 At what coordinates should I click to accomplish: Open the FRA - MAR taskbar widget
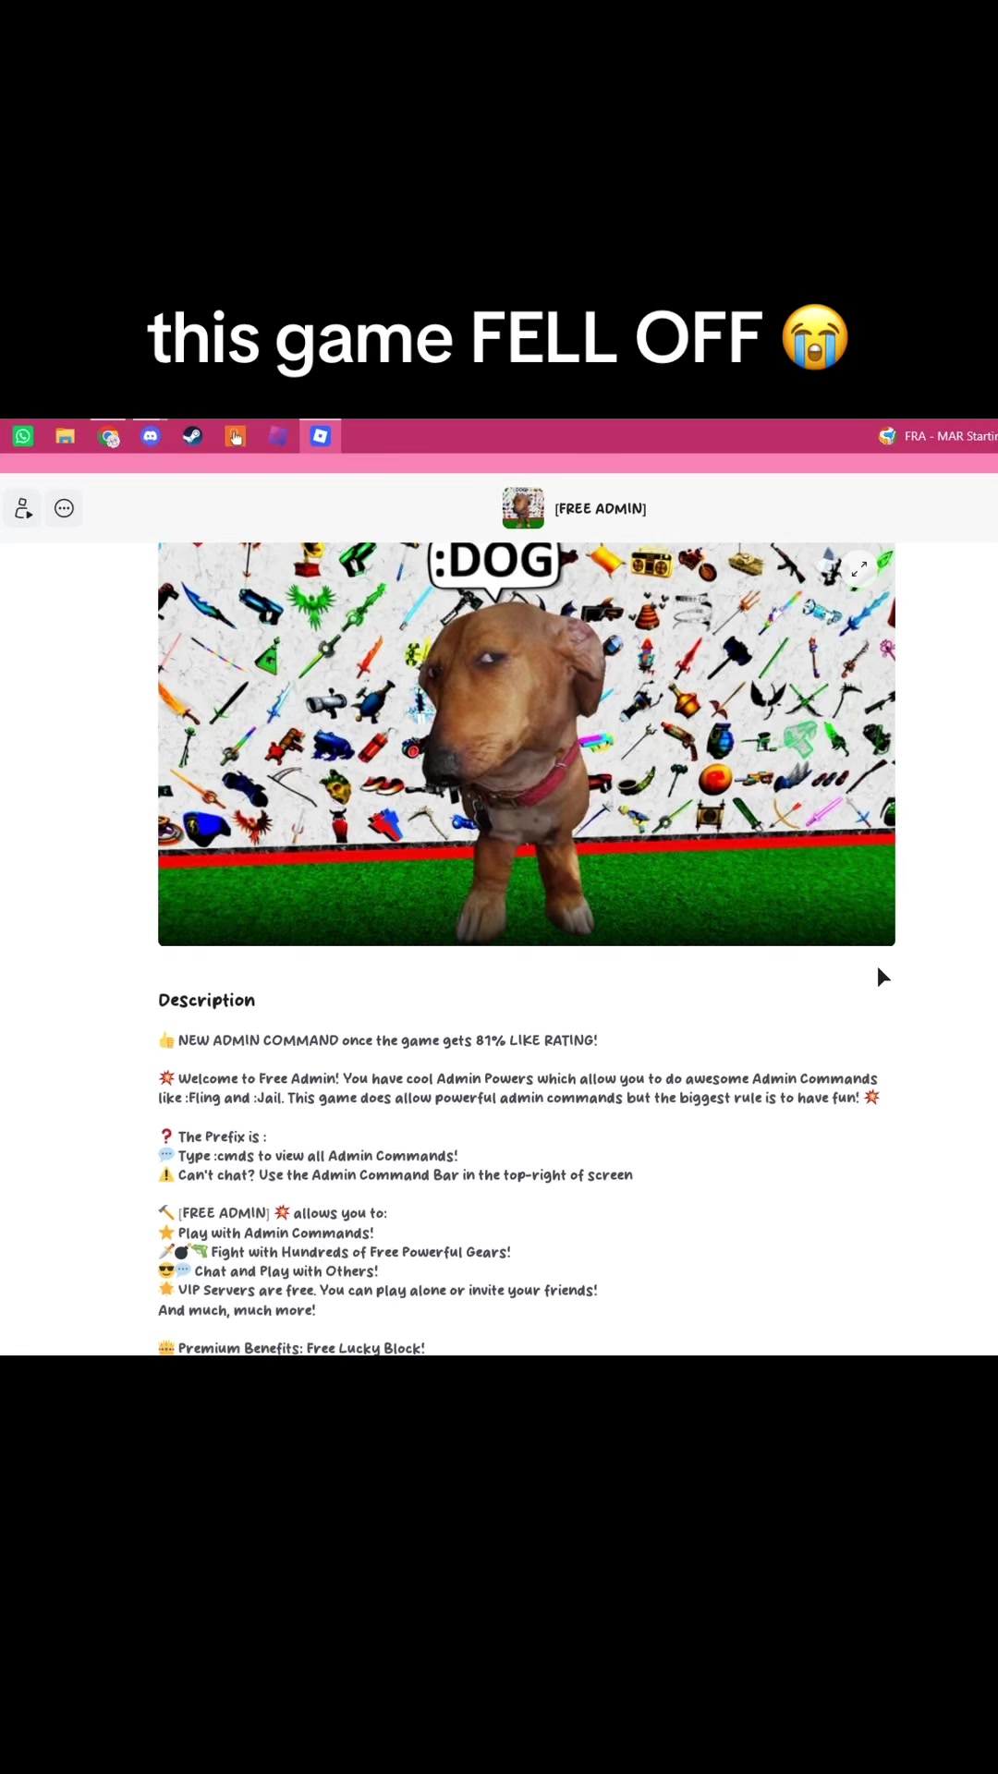pyautogui.click(x=938, y=436)
